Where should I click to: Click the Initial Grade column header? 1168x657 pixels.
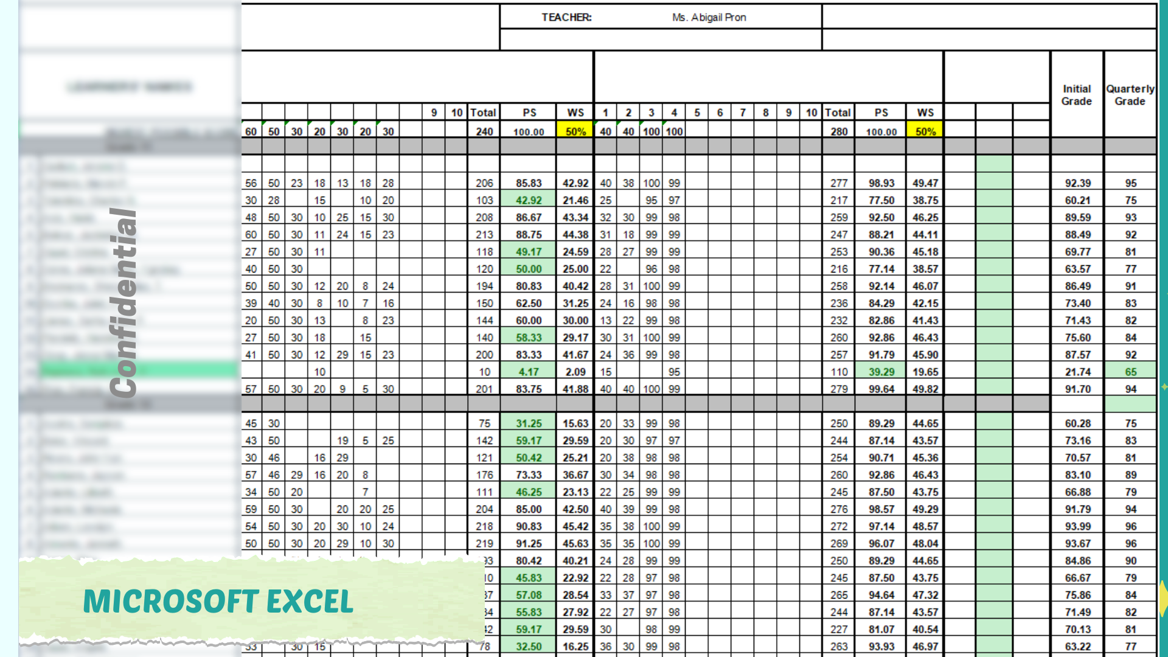[1076, 95]
